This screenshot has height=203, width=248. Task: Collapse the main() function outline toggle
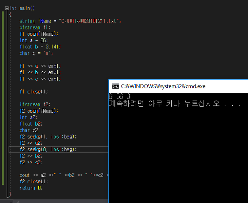point(7,8)
